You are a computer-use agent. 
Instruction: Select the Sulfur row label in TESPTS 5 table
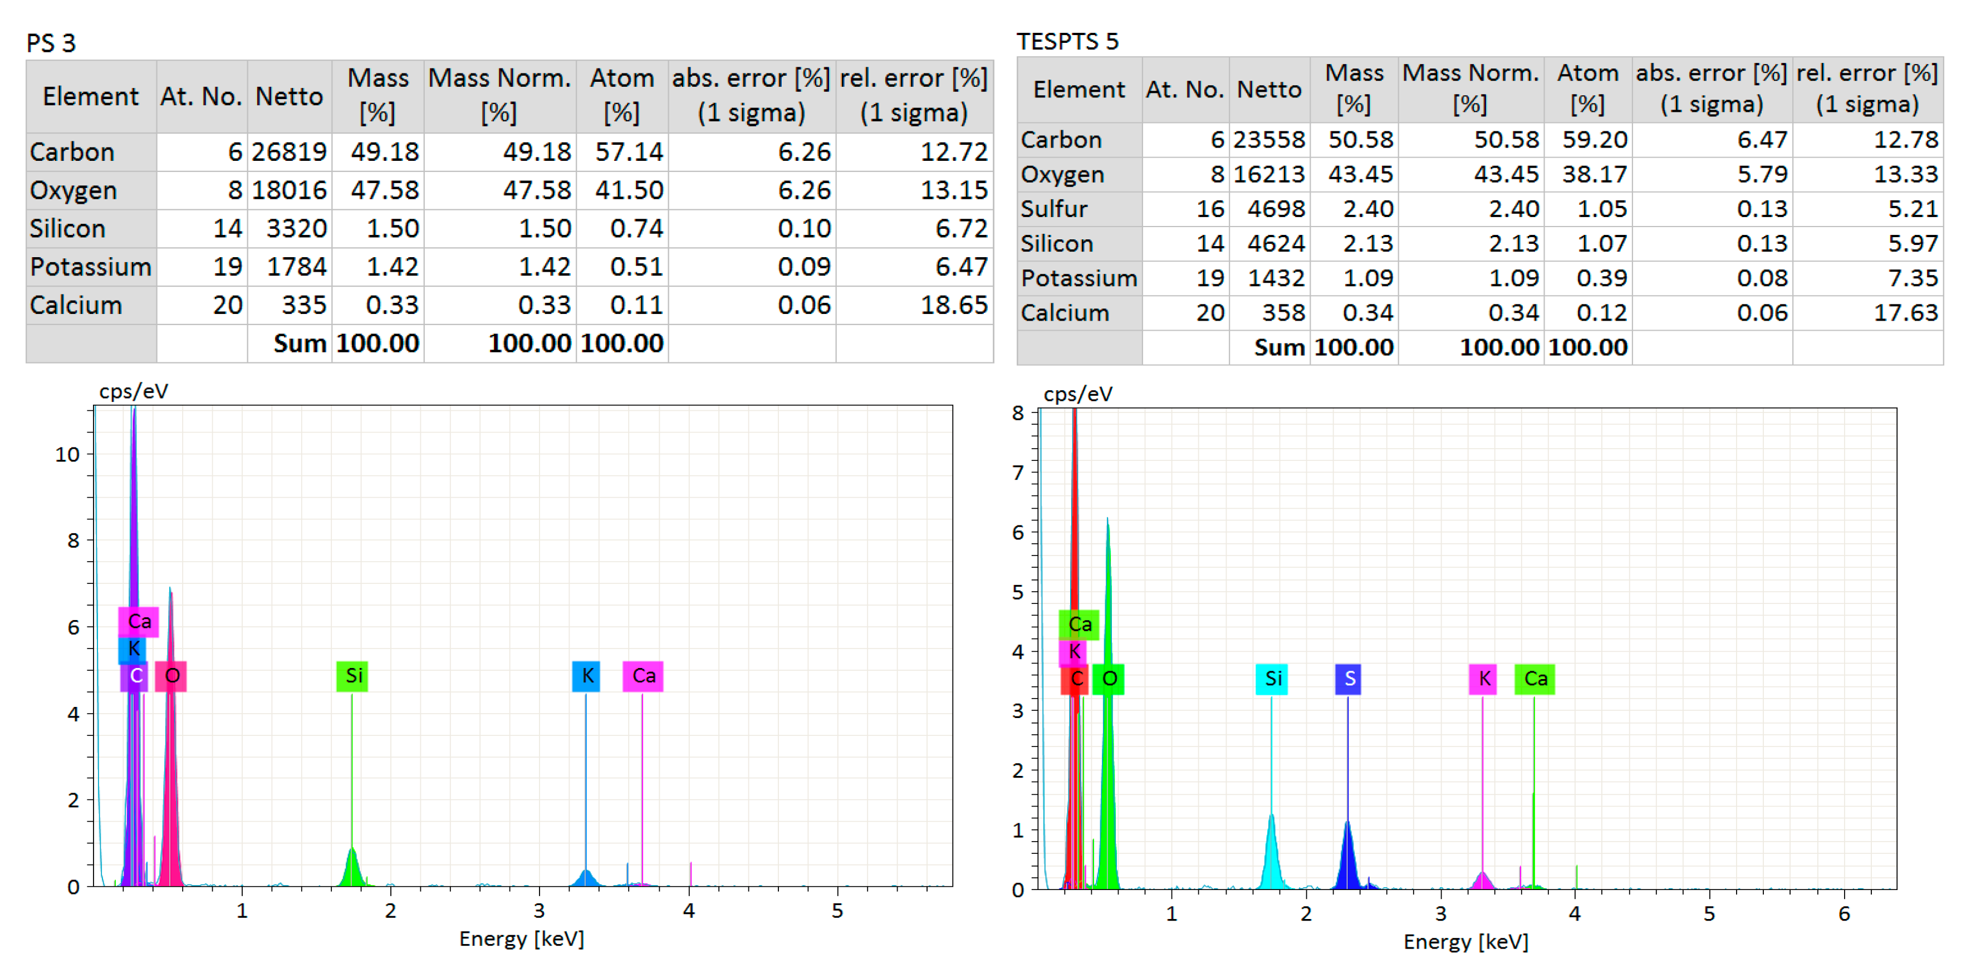[x=1053, y=209]
